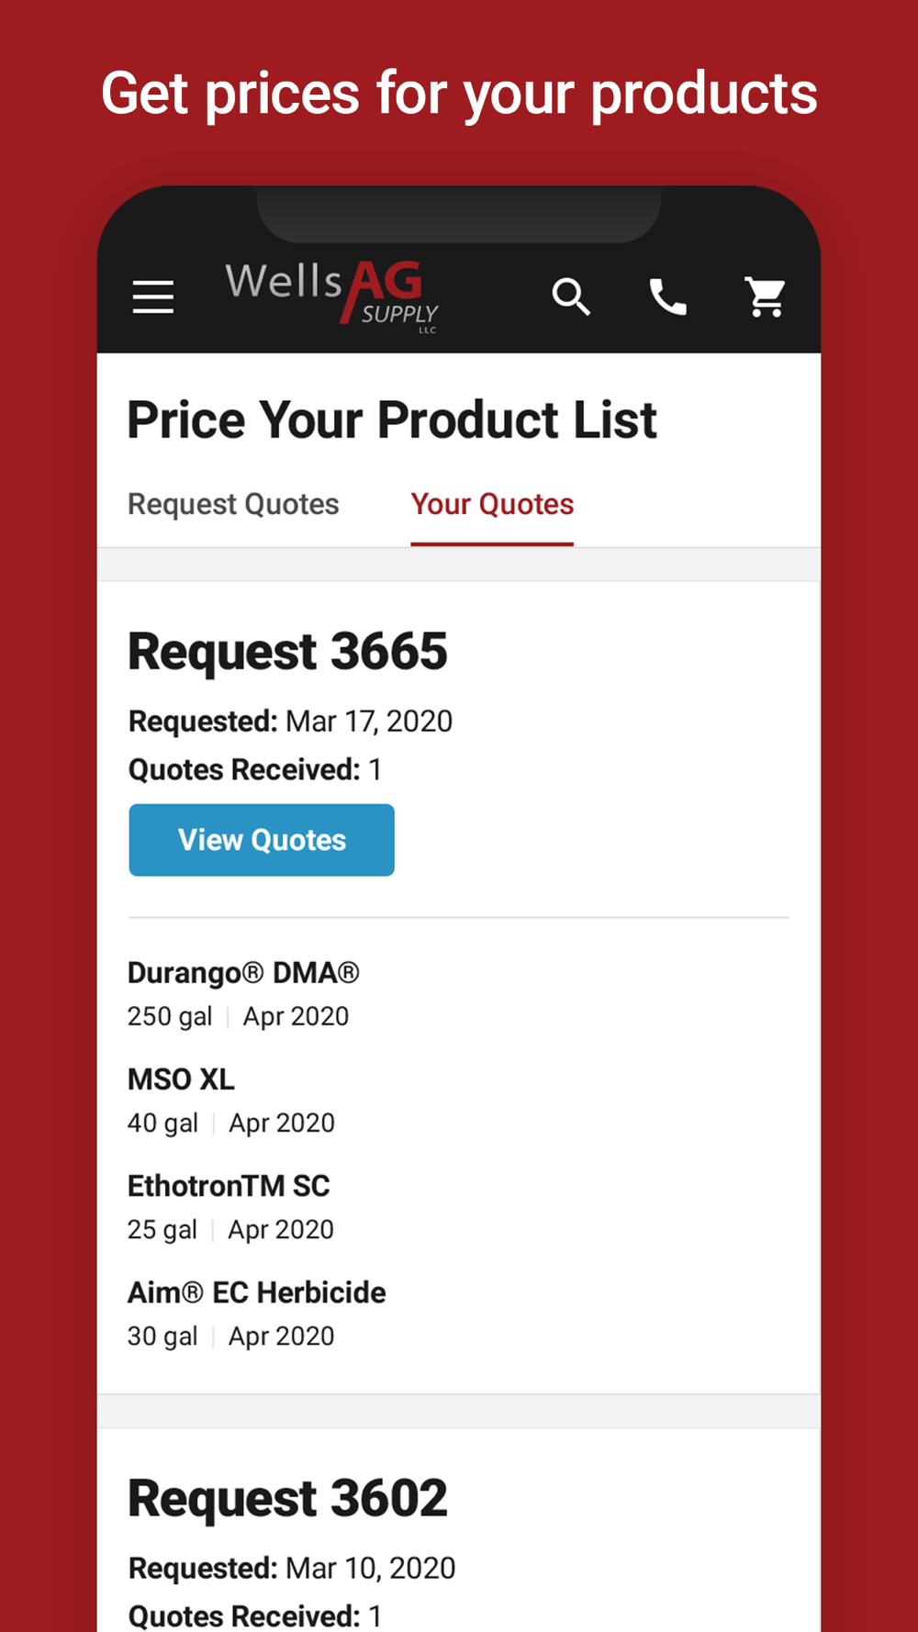Viewport: 918px width, 1632px height.
Task: Select the EthotronTM SC product entry
Action: coord(229,1186)
